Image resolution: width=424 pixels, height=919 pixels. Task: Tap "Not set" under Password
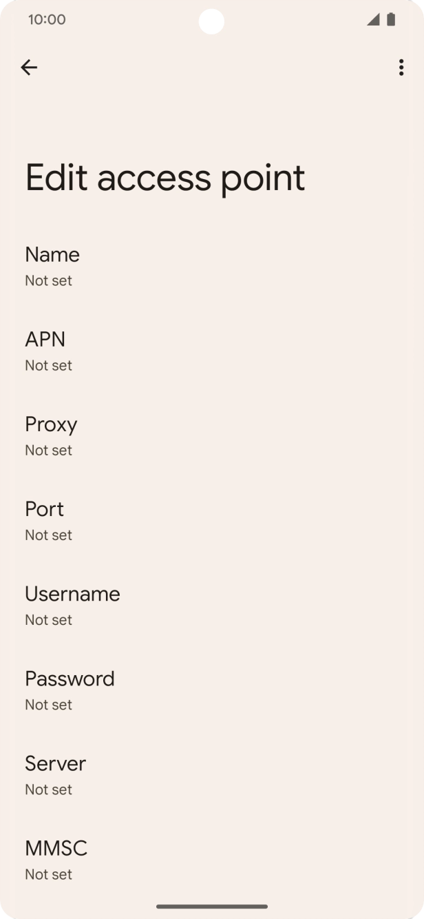pos(48,704)
